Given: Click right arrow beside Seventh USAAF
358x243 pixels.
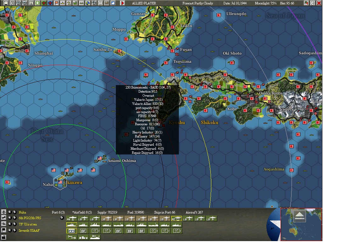Looking at the screenshot, I should tap(14, 230).
